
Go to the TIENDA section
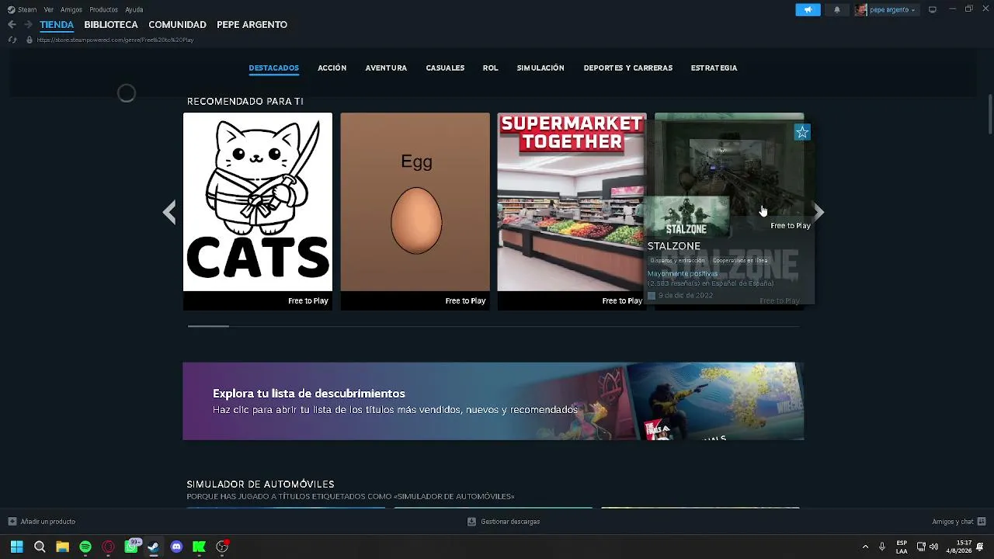click(x=57, y=25)
